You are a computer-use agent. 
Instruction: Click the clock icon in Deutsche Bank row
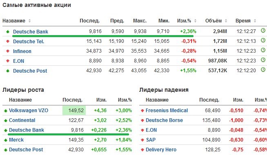pos(263,31)
